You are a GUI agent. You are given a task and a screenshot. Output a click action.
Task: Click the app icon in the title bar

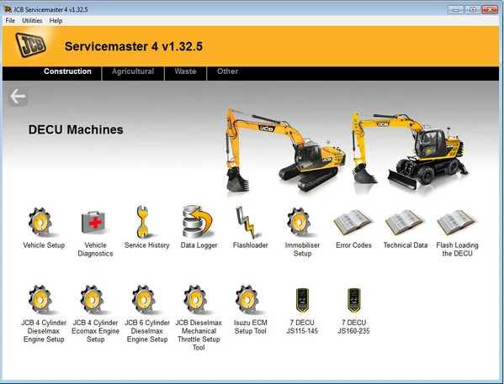(x=7, y=9)
